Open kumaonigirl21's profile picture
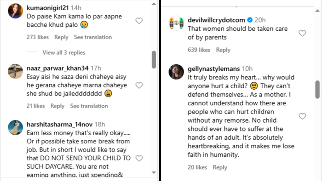Screen dimensions: 322x181 [x=15, y=11]
